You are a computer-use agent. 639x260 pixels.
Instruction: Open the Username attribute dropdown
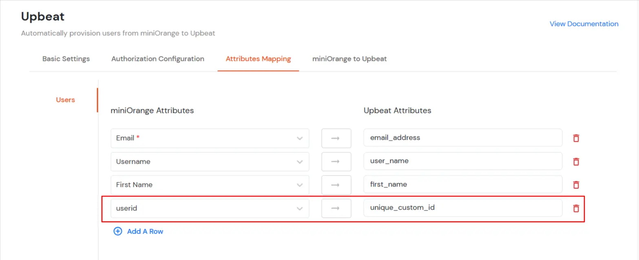210,162
